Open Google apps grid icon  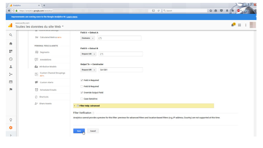tap(239, 25)
